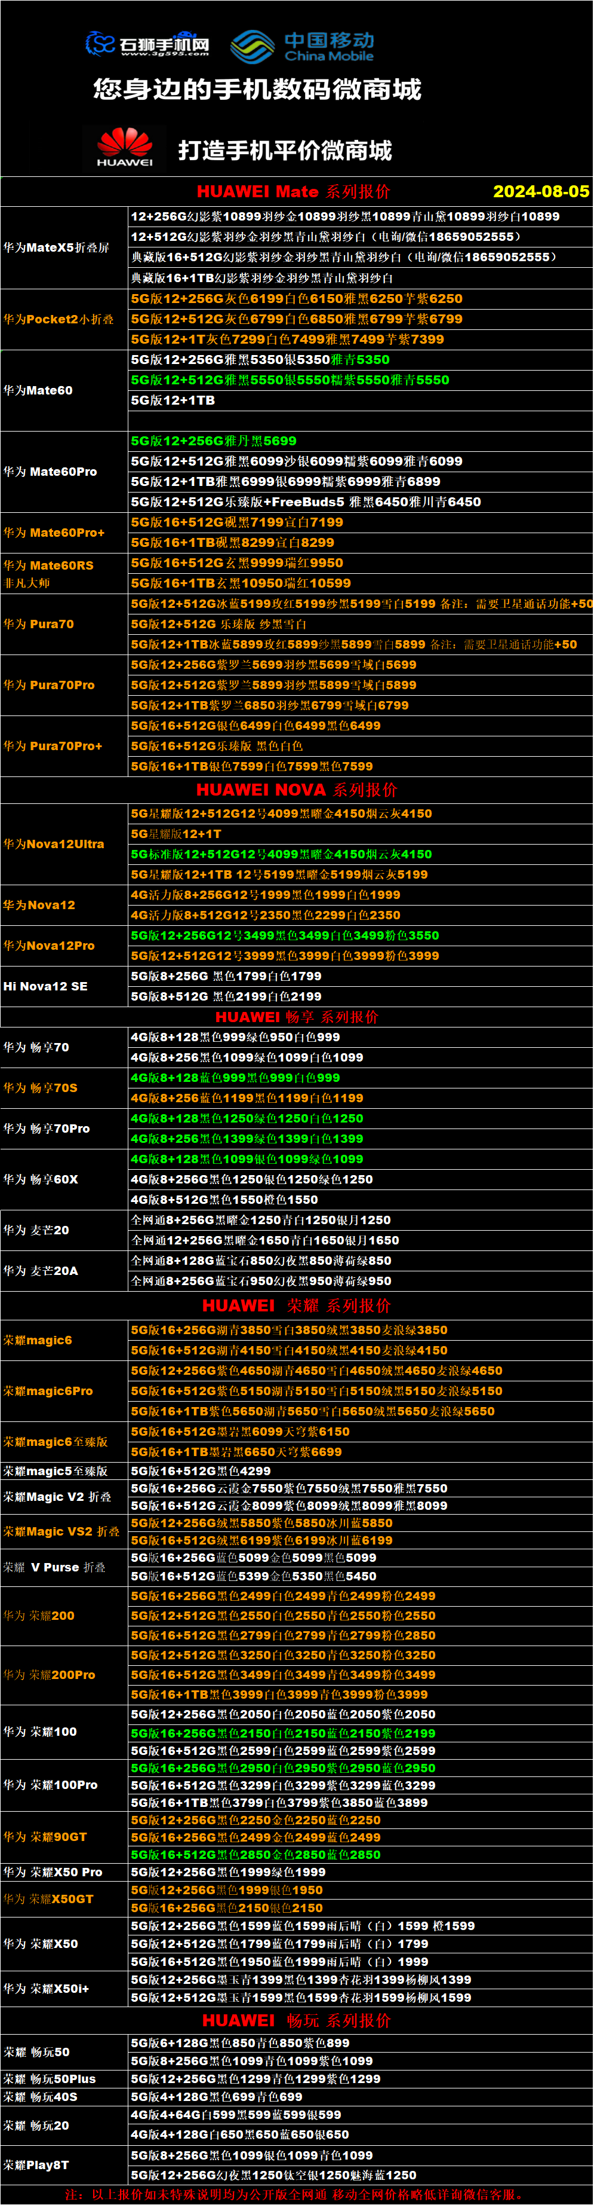The image size is (594, 2205).
Task: Select the 荣耀 畅玩20 model label
Action: [36, 2126]
